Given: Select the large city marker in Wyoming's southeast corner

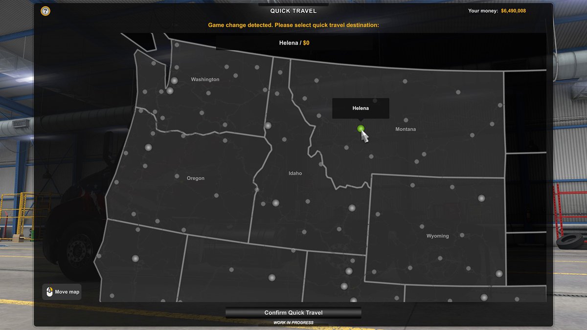Looking at the screenshot, I should [x=499, y=274].
